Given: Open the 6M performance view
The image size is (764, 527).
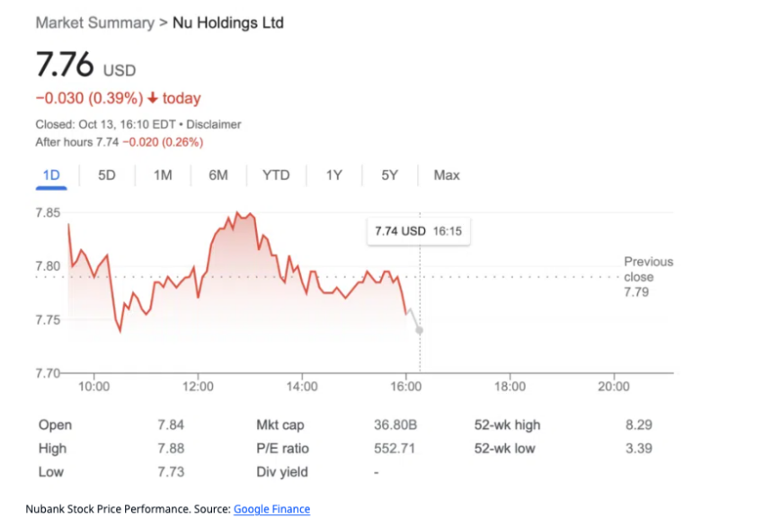Looking at the screenshot, I should (218, 175).
